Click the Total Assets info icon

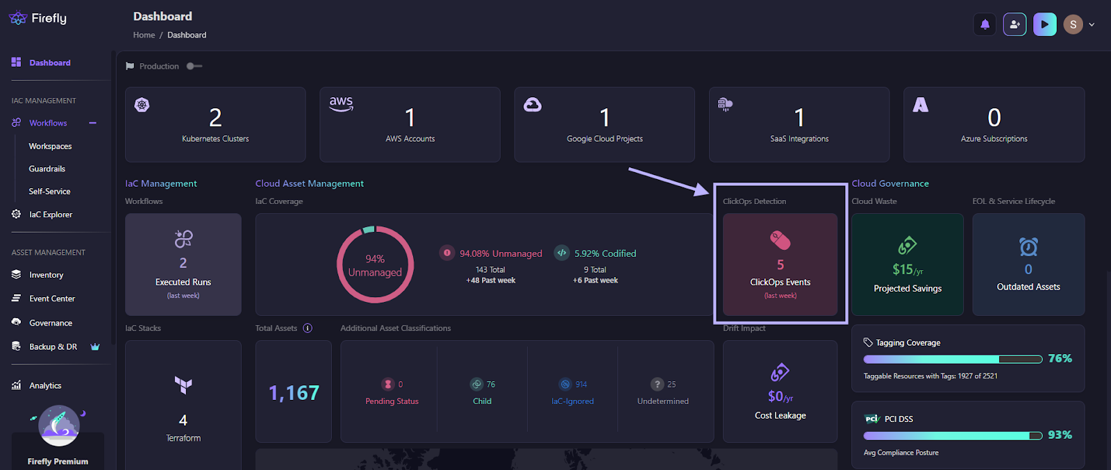308,328
